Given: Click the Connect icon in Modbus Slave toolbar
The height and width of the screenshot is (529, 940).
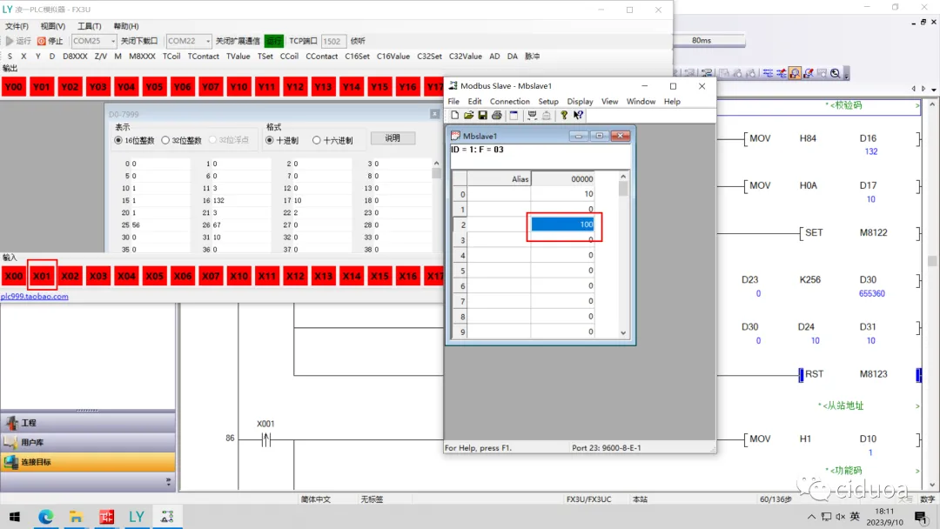Looking at the screenshot, I should [x=532, y=115].
